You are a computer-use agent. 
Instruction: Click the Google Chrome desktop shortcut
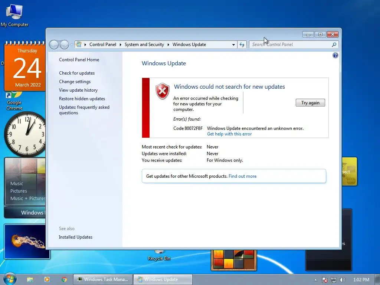point(14,101)
